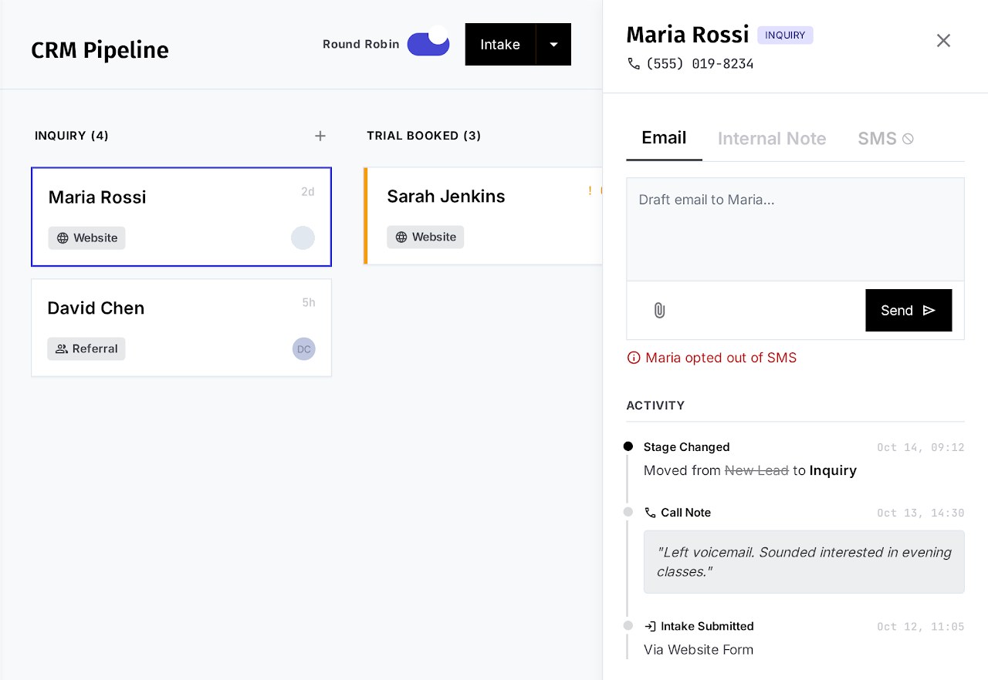Close the Maria Rossi detail panel

943,41
